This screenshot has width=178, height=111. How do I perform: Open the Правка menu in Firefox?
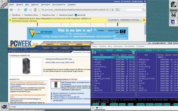[x=19, y=5]
